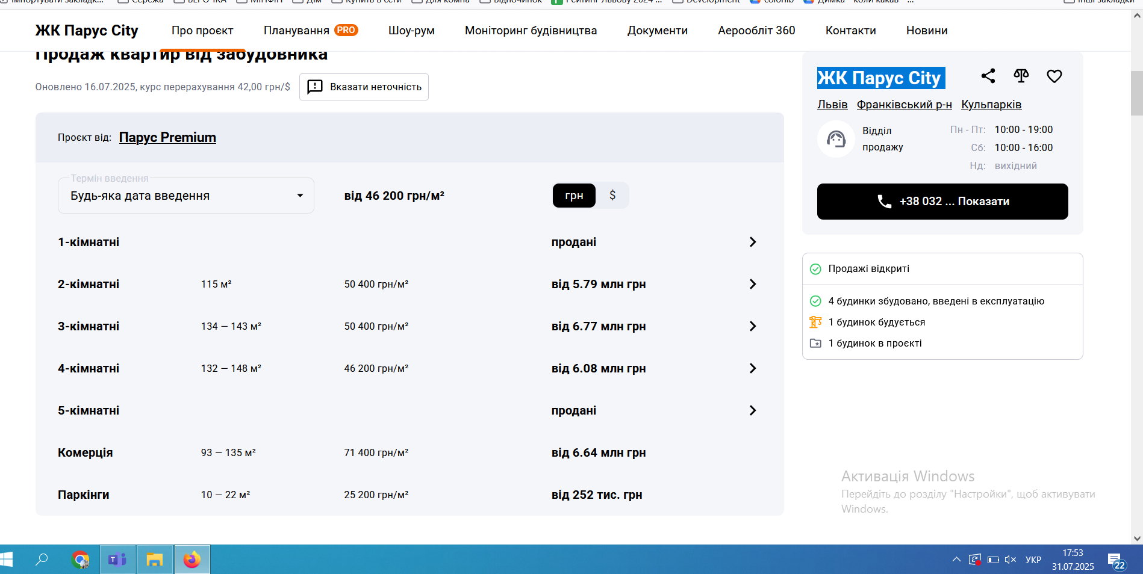Click the folder icon by 1 будинок в проєкті
Screen dimensions: 1143x574
815,343
